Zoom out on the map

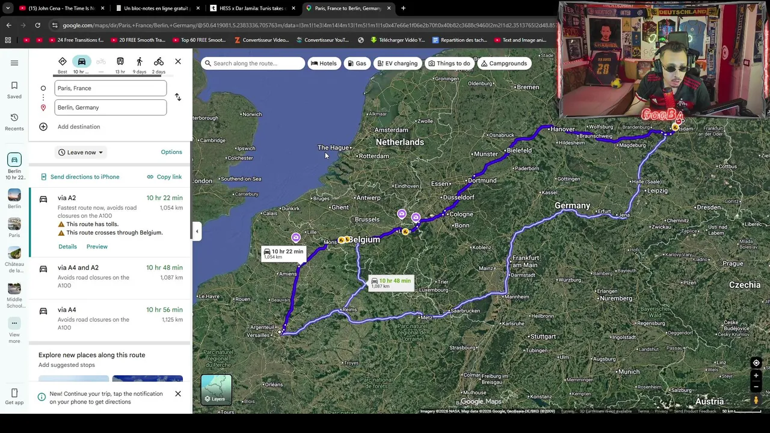click(x=756, y=387)
